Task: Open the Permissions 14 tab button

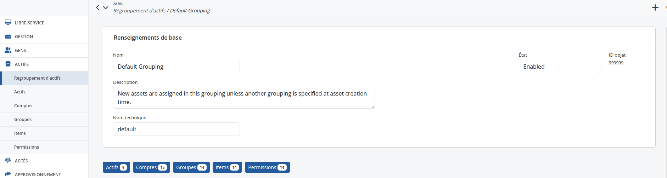Action: [x=267, y=167]
